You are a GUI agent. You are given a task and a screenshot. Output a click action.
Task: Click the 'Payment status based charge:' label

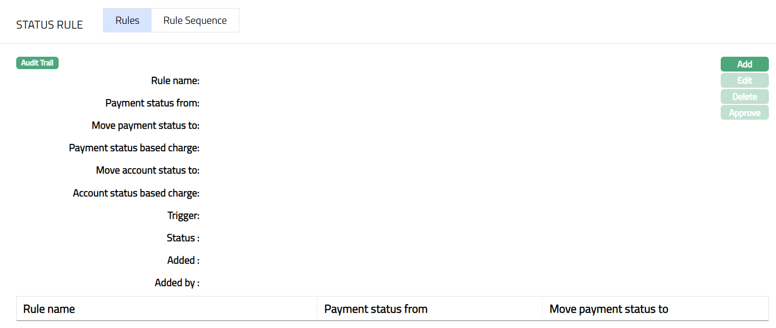point(134,148)
